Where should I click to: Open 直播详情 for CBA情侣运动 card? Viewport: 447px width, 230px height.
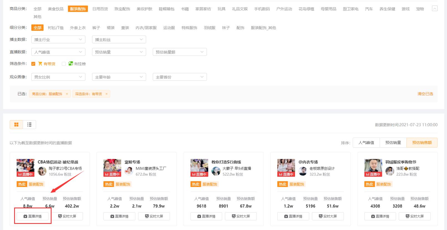33,216
